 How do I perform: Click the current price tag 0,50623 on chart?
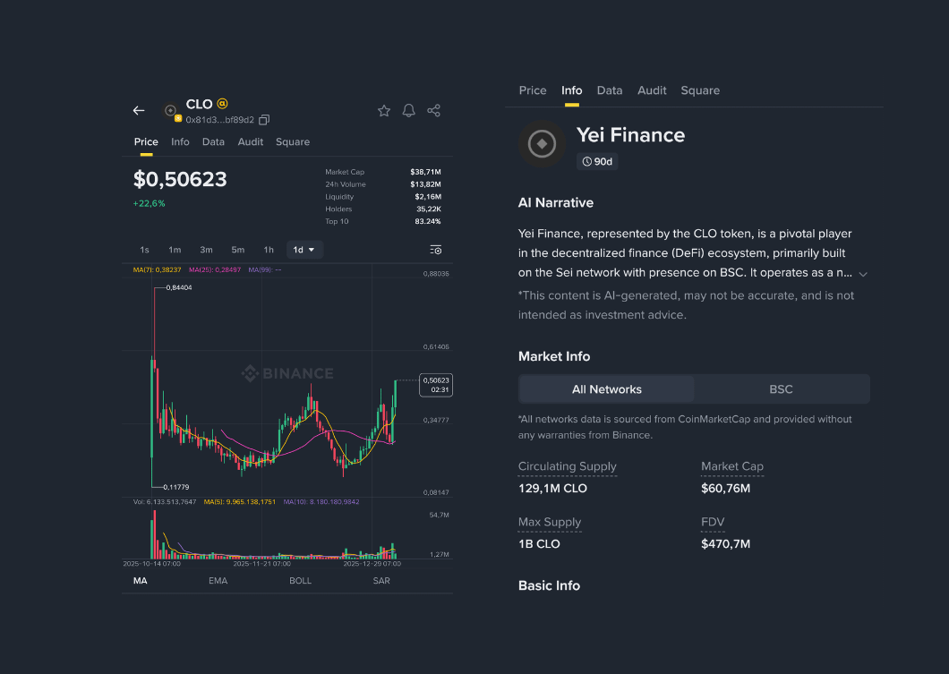tap(436, 385)
